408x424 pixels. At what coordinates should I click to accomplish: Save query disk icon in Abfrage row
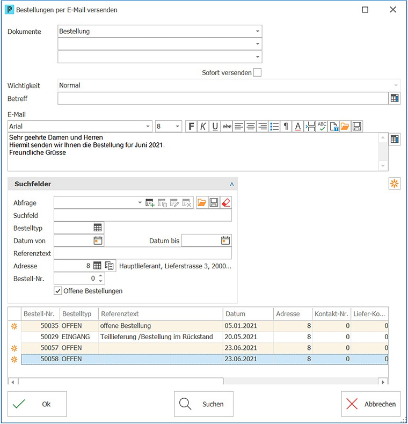click(214, 202)
